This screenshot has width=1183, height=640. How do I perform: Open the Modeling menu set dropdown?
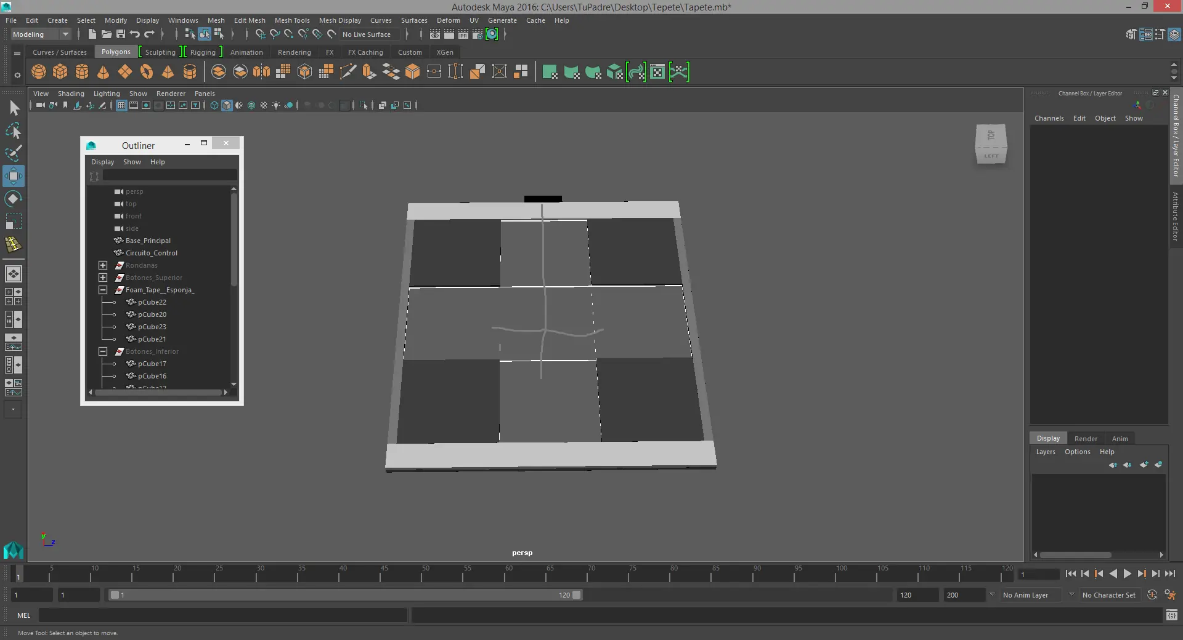(41, 34)
